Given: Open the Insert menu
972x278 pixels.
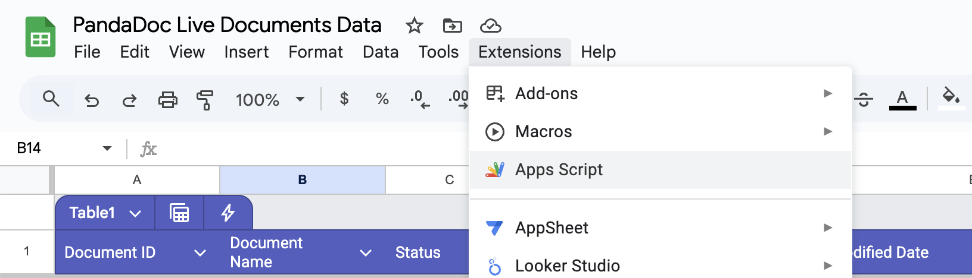Looking at the screenshot, I should (247, 52).
